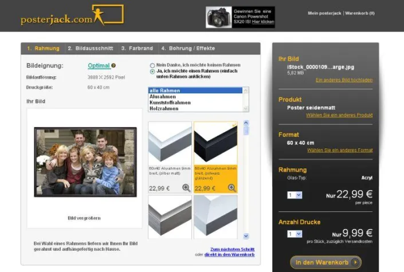The height and width of the screenshot is (272, 404).
Task: Select 'Ja, ich möchte einen Rahmen' option
Action: [152, 72]
